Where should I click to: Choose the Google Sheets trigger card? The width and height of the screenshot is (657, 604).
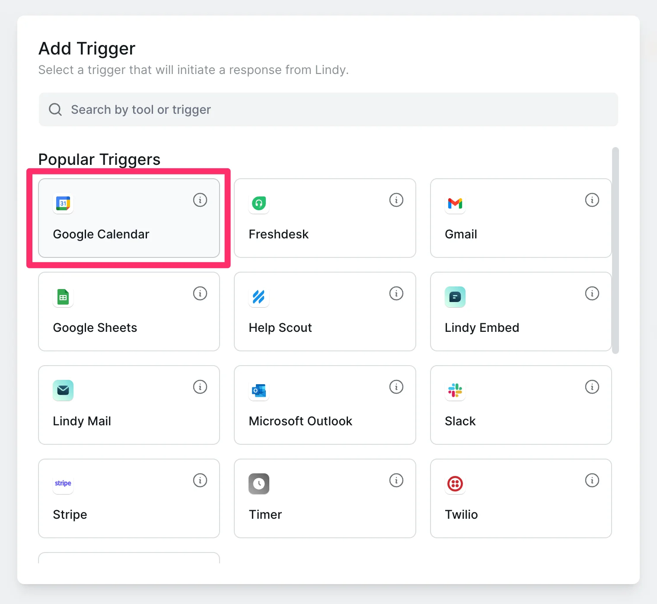pyautogui.click(x=129, y=312)
